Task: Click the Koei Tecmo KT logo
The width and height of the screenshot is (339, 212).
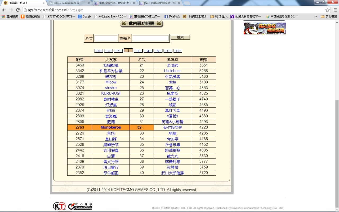Action: point(59,206)
